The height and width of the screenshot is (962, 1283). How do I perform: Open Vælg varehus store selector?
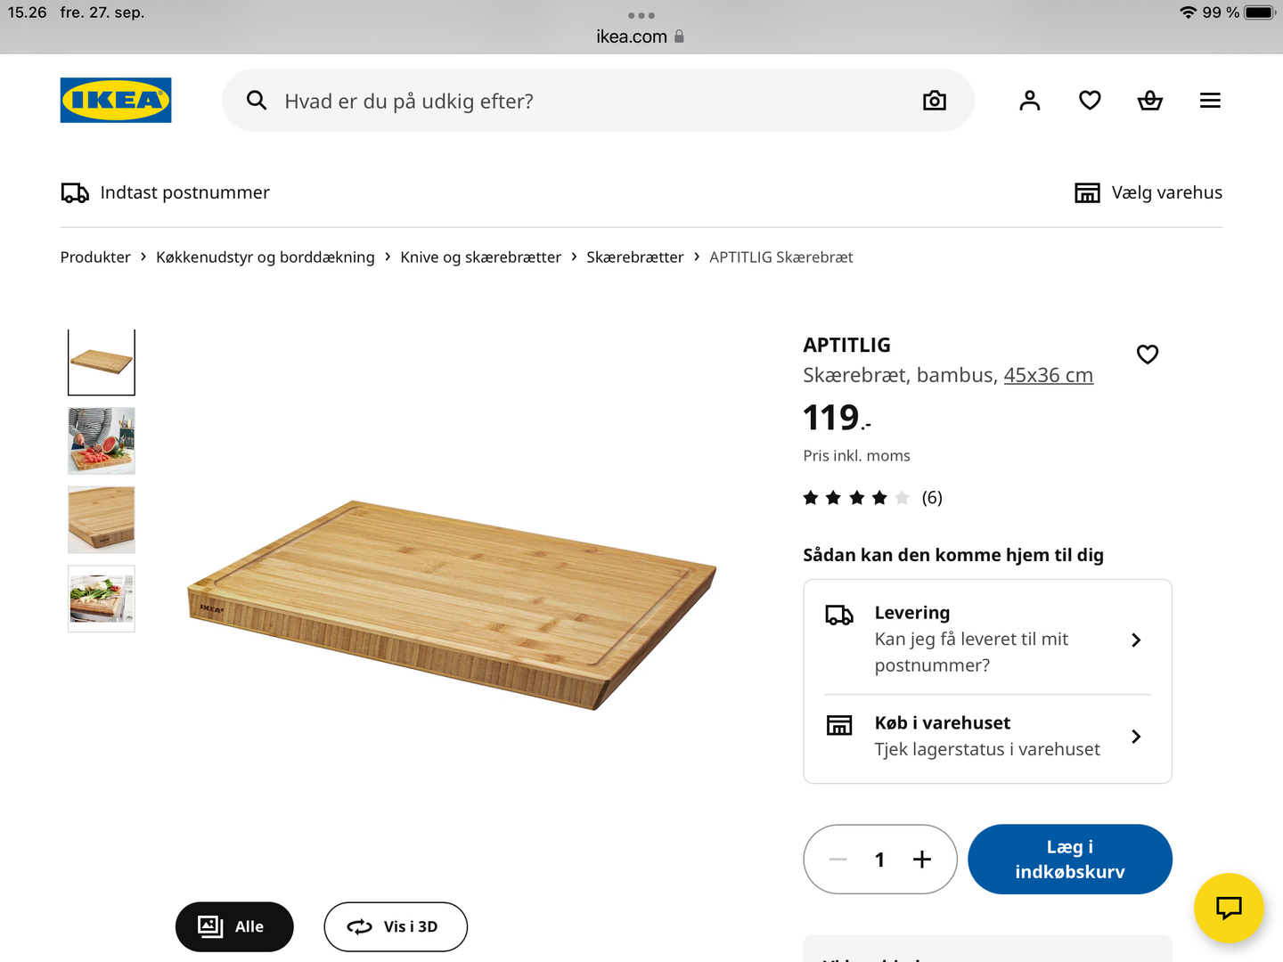pyautogui.click(x=1148, y=192)
